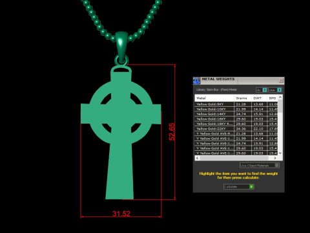Click the 31.52 width dimension label

(121, 214)
